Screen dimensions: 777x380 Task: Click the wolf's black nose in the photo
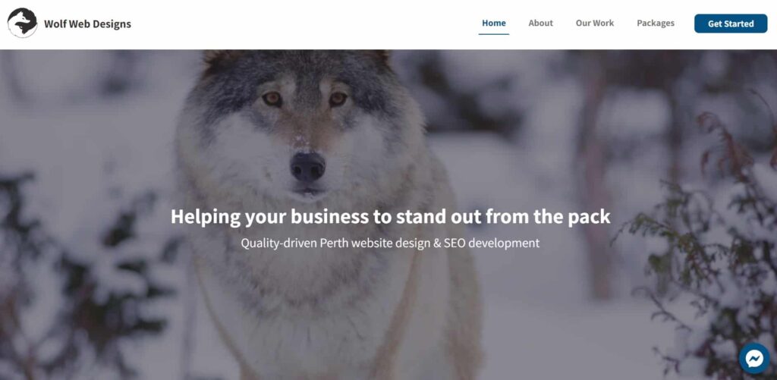click(x=308, y=167)
